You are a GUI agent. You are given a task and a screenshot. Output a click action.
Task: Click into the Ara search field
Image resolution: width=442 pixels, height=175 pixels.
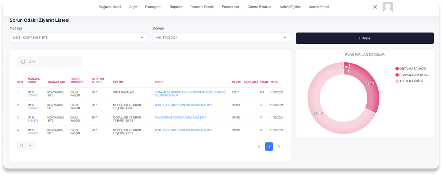(52, 62)
